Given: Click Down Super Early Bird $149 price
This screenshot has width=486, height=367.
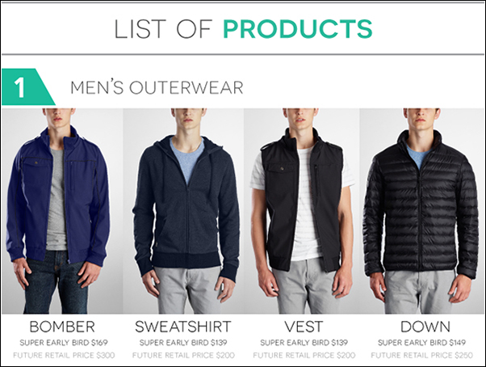Looking at the screenshot, I should pyautogui.click(x=422, y=343).
